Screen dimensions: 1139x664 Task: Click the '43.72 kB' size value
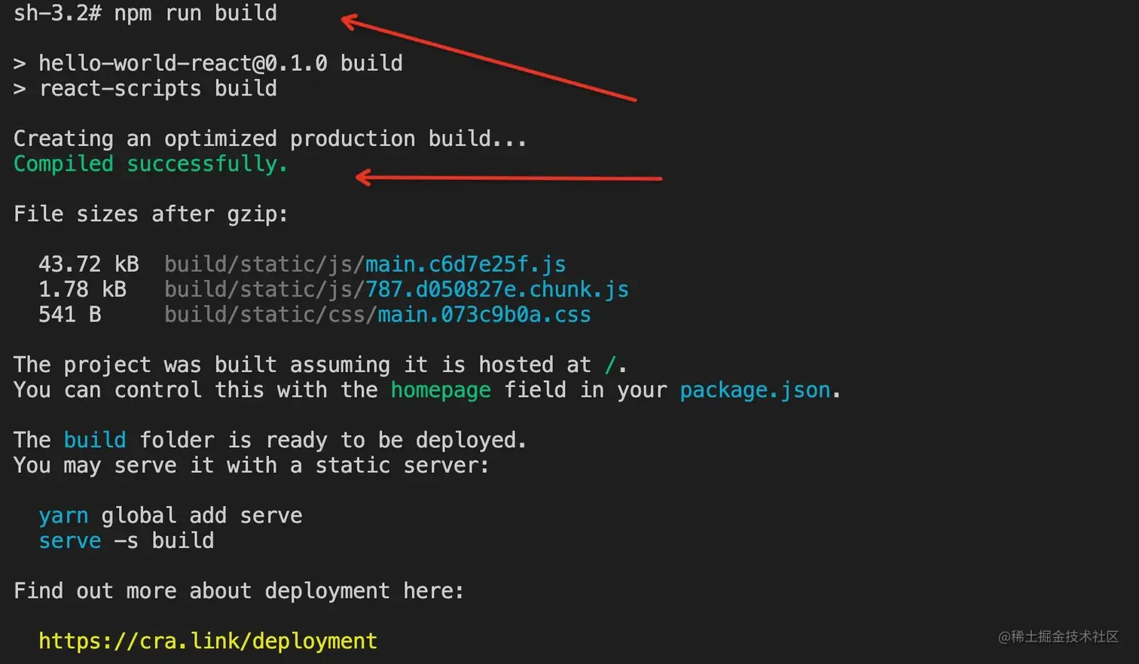(89, 264)
